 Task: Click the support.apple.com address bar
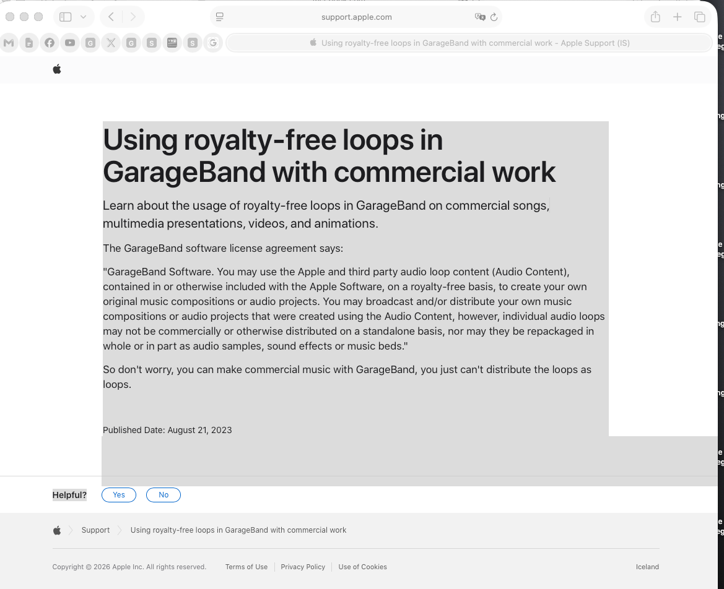pyautogui.click(x=356, y=17)
